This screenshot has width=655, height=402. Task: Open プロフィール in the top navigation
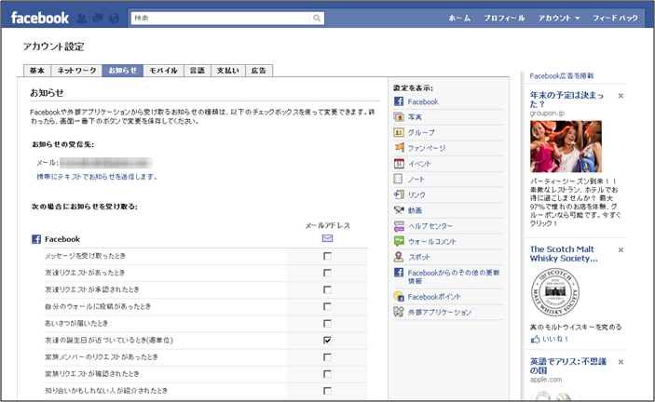click(504, 18)
